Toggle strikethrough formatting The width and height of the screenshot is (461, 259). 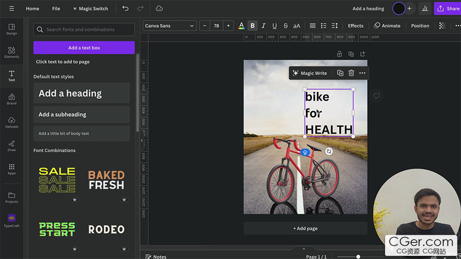point(286,26)
